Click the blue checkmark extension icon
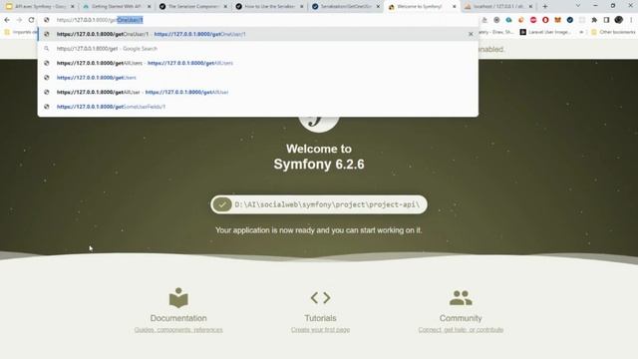Image resolution: width=638 pixels, height=359 pixels. (570, 20)
